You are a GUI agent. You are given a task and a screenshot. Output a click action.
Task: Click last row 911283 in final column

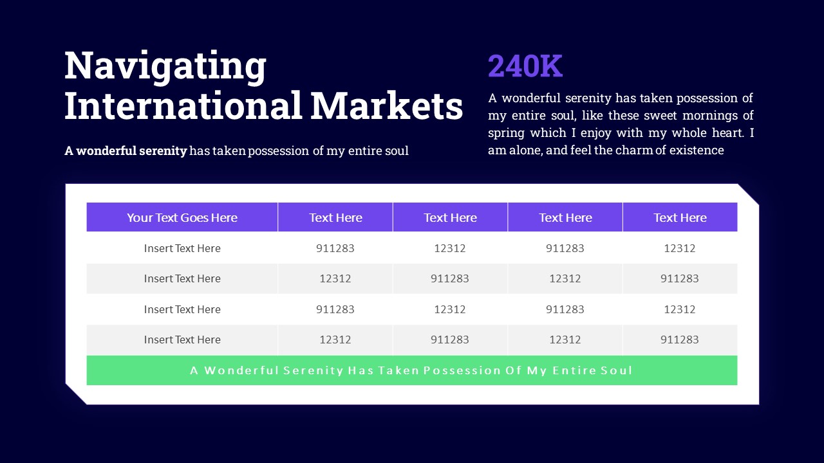click(x=680, y=340)
